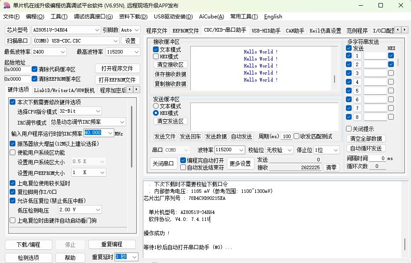The image size is (411, 263).
Task: Check the 关闭提示 checkbox
Action: tap(349, 129)
